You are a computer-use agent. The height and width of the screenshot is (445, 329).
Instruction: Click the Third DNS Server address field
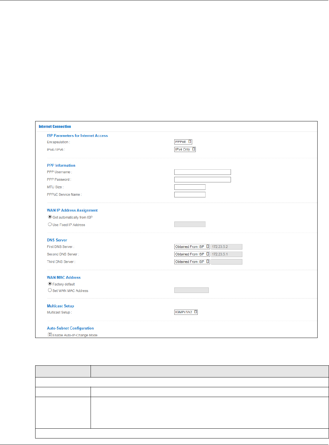pyautogui.click(x=227, y=262)
